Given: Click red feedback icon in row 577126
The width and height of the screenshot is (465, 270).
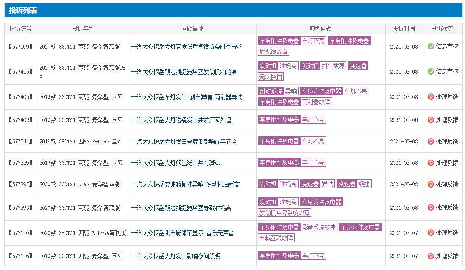Looking at the screenshot, I should pos(430,256).
